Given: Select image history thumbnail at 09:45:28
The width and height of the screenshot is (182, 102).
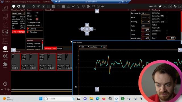Looking at the screenshot, I should click(x=47, y=62).
